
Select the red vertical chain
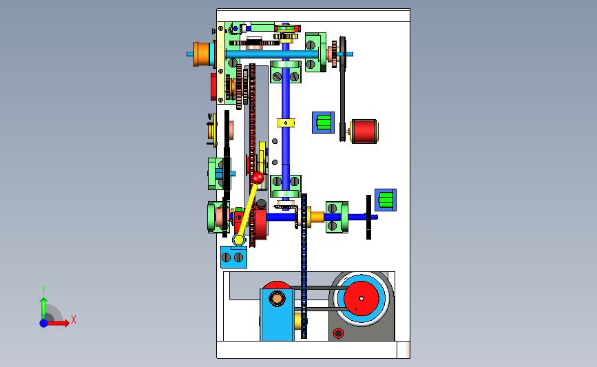[x=252, y=156]
